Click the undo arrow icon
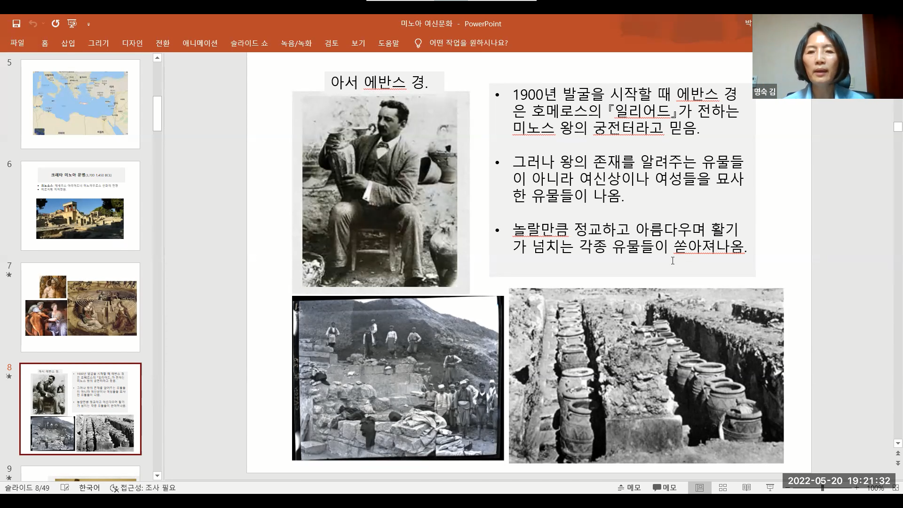The width and height of the screenshot is (903, 508). pos(32,24)
